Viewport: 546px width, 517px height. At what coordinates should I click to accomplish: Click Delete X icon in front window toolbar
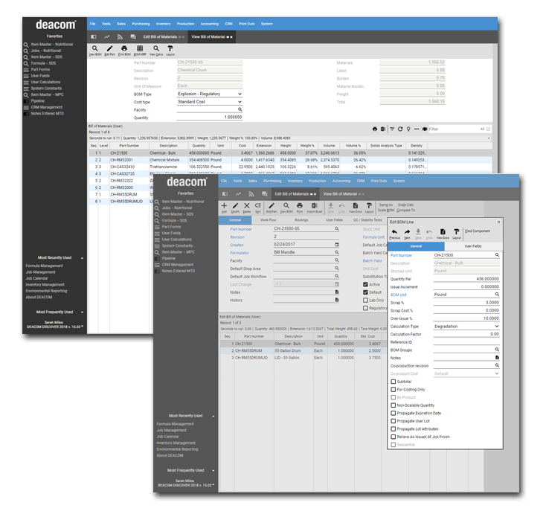point(246,207)
